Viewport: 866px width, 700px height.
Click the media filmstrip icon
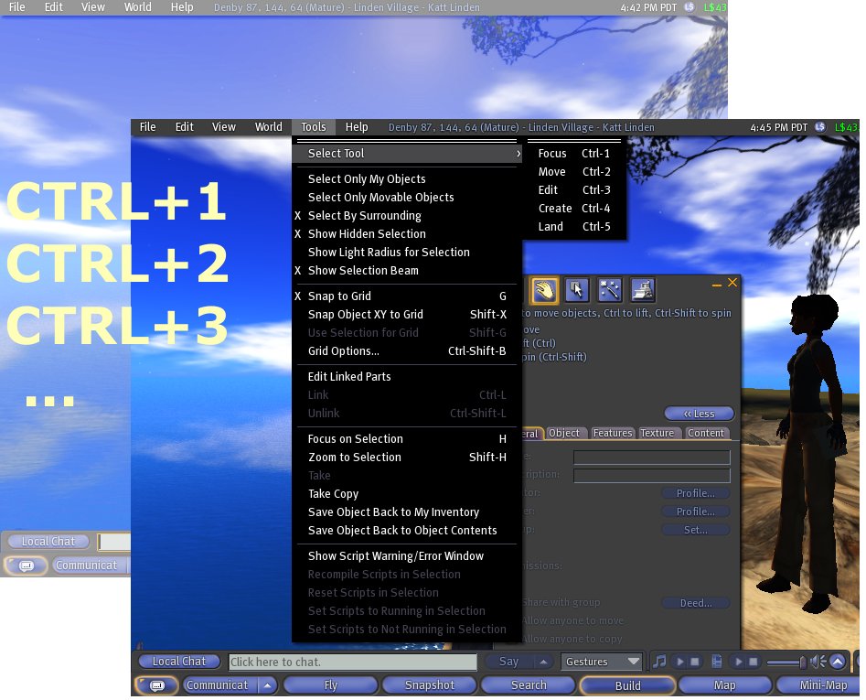tap(717, 662)
